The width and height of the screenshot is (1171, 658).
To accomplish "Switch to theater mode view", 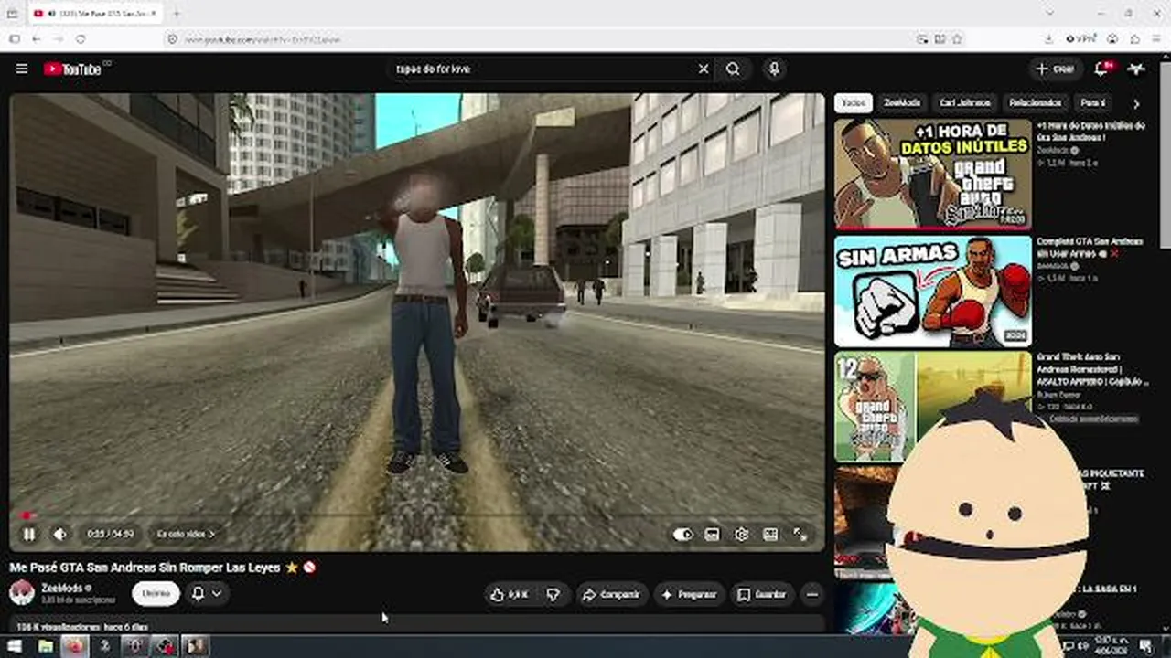I will [x=770, y=535].
